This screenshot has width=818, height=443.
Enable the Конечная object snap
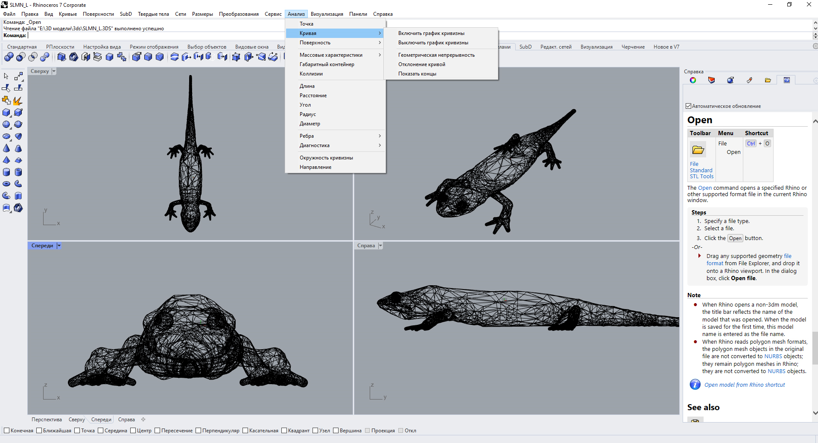pyautogui.click(x=7, y=431)
